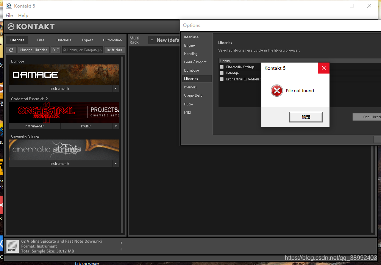Select Engine in Options sidebar
This screenshot has height=265, width=381.
189,45
